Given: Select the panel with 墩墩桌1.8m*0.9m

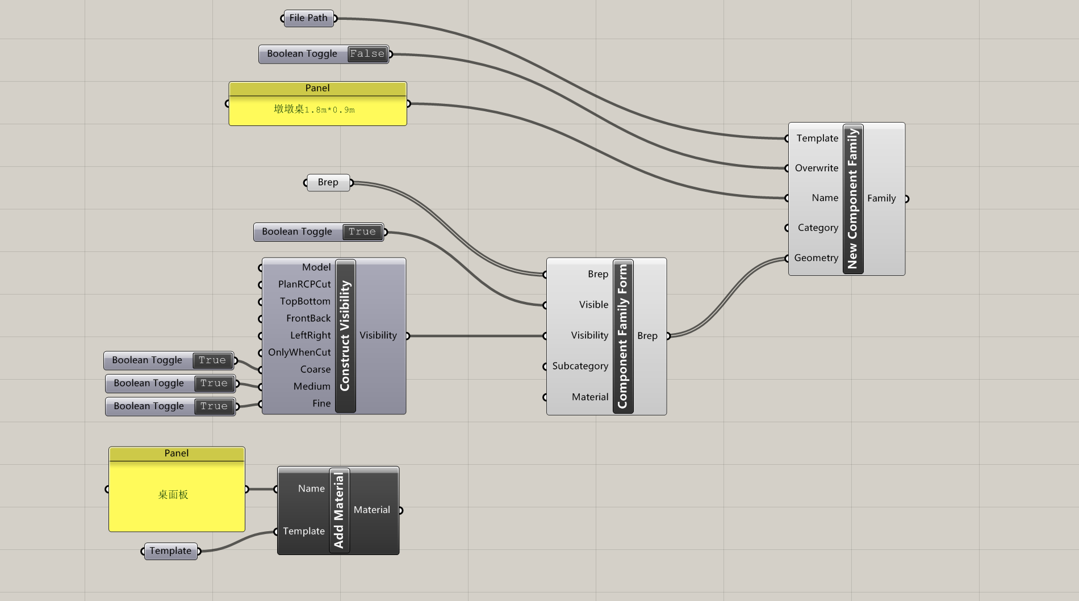Looking at the screenshot, I should pos(317,110).
